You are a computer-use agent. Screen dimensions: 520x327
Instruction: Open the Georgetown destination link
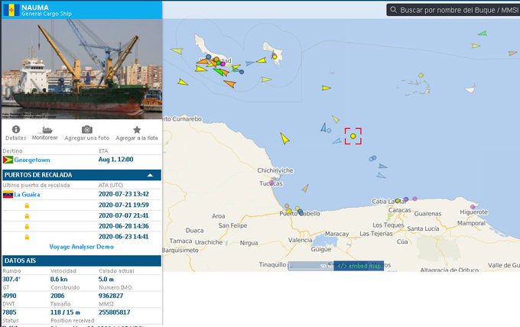click(x=32, y=160)
